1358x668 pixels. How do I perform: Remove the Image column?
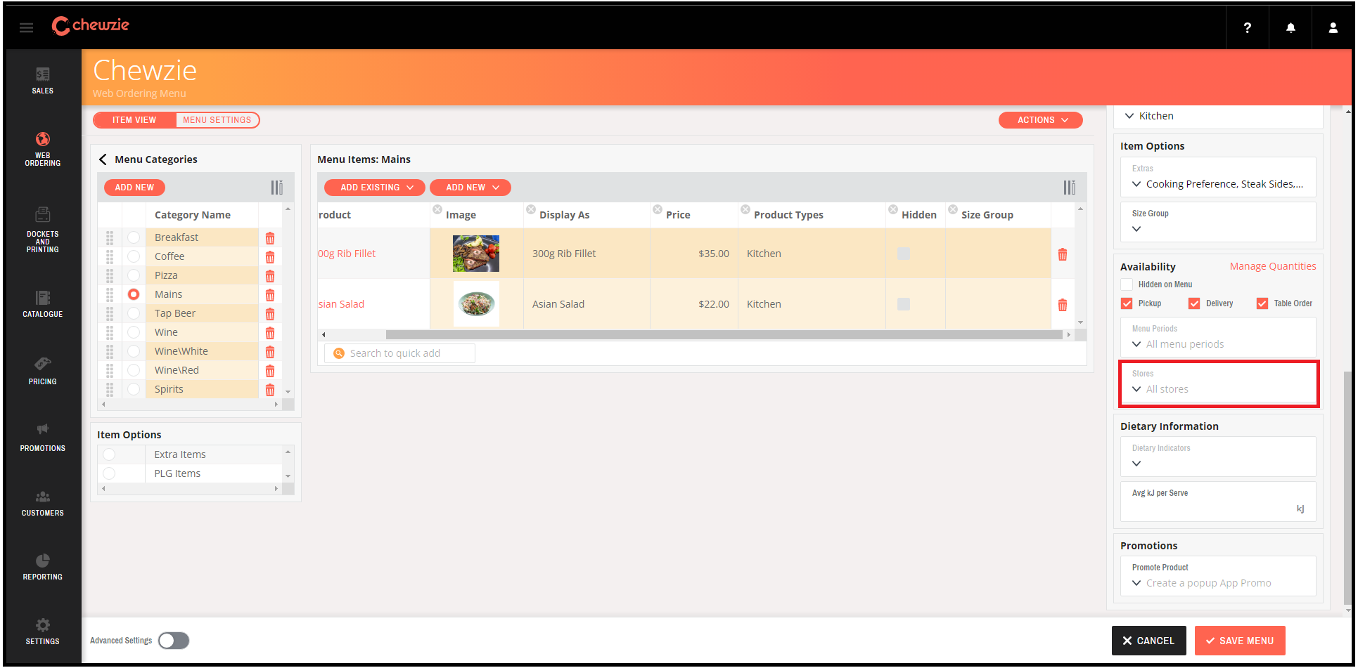click(437, 209)
